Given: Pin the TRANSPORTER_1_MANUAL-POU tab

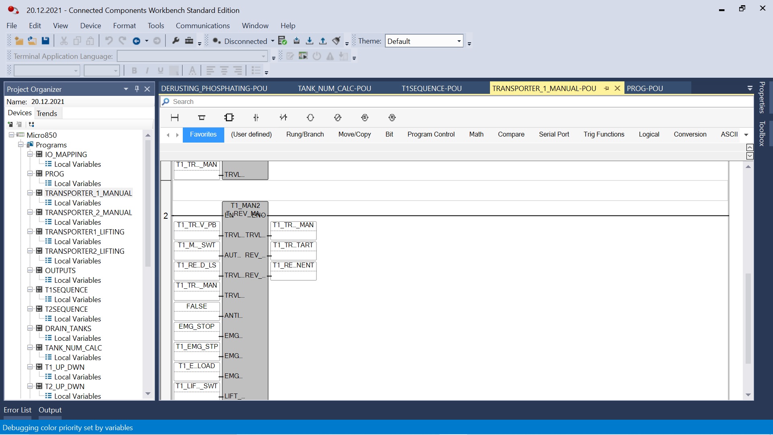Looking at the screenshot, I should 606,88.
